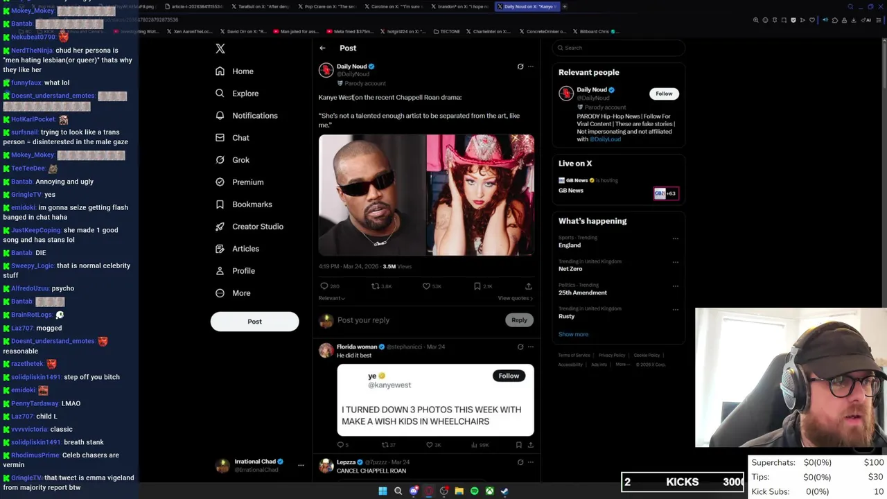
Task: Open Grok icon on Florida woman reply
Action: (x=520, y=347)
